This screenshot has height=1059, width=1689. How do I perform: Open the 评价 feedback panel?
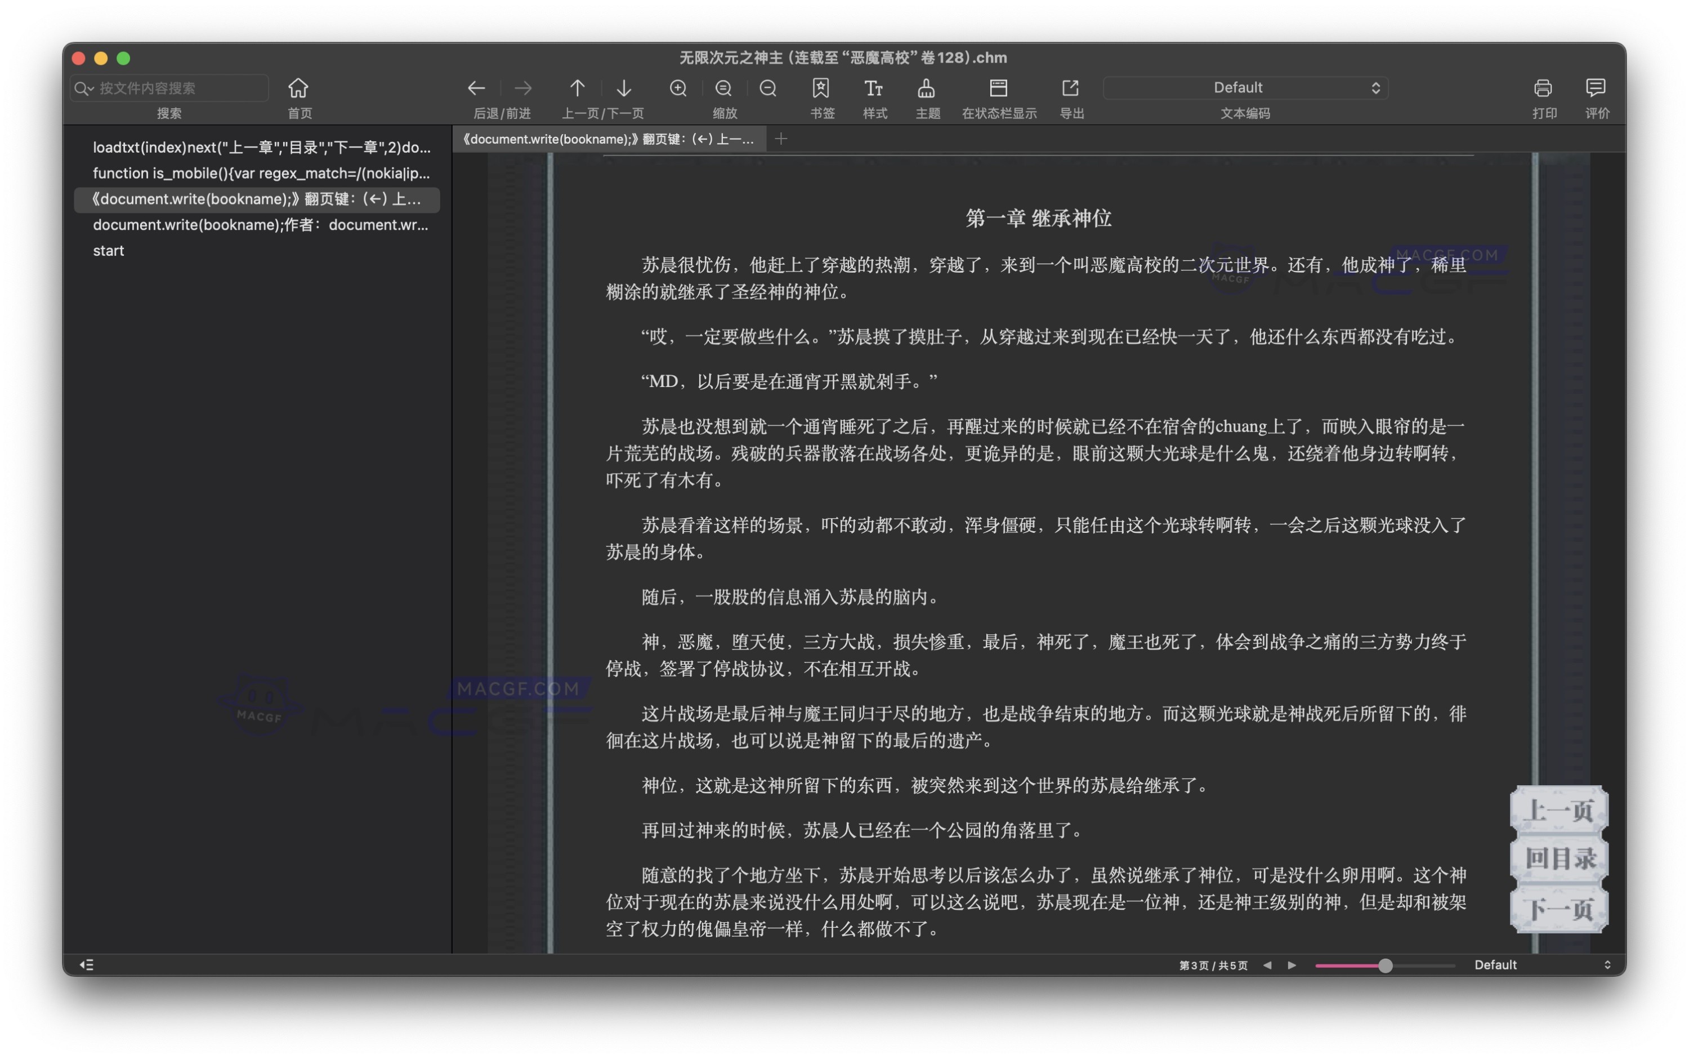(1596, 88)
